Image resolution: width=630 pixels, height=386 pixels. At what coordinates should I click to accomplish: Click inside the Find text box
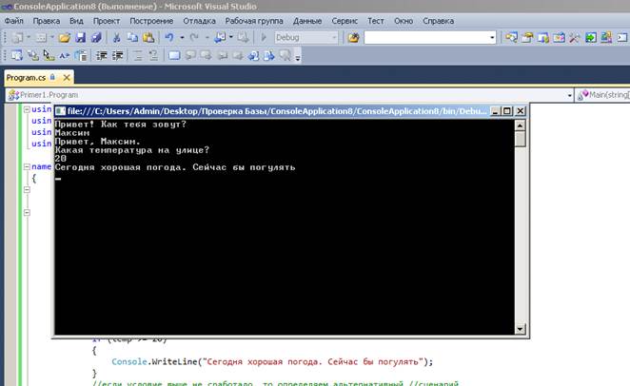[x=426, y=38]
